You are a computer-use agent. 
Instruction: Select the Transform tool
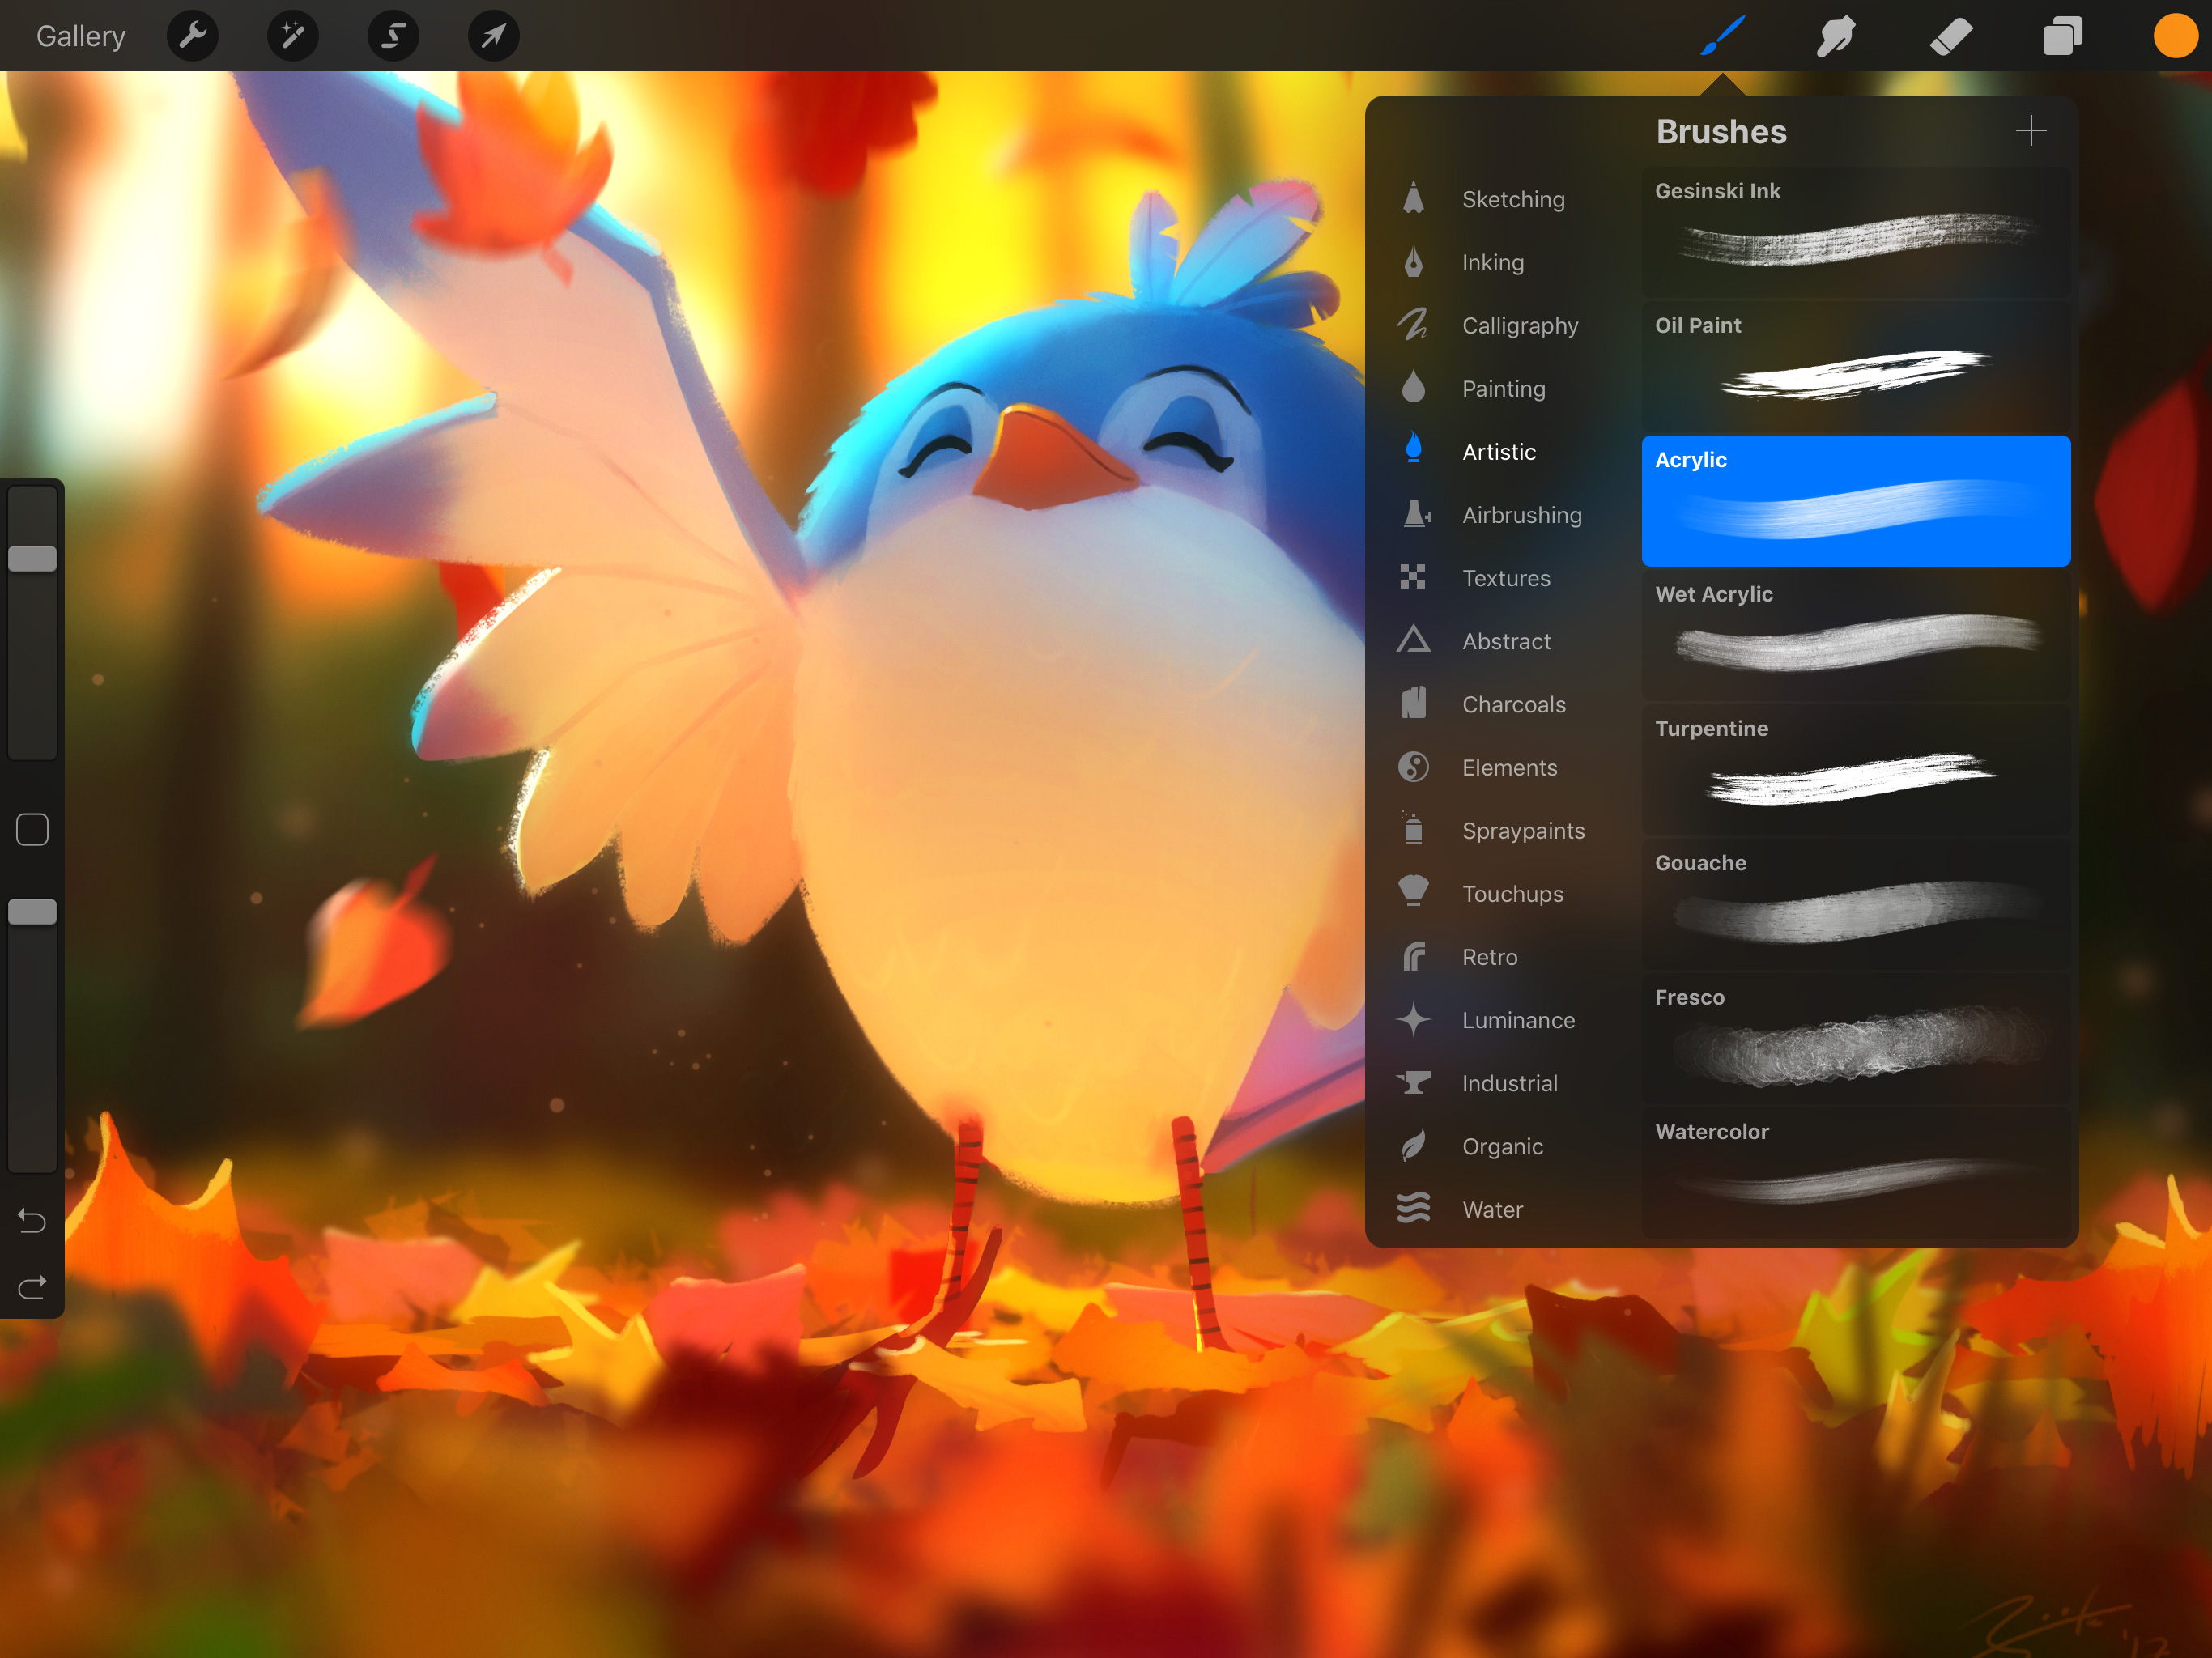(489, 35)
